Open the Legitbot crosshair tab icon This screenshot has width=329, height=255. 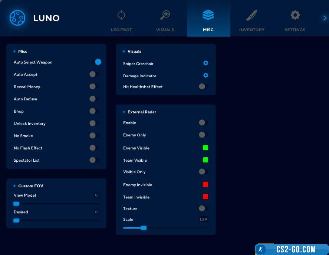click(x=121, y=15)
